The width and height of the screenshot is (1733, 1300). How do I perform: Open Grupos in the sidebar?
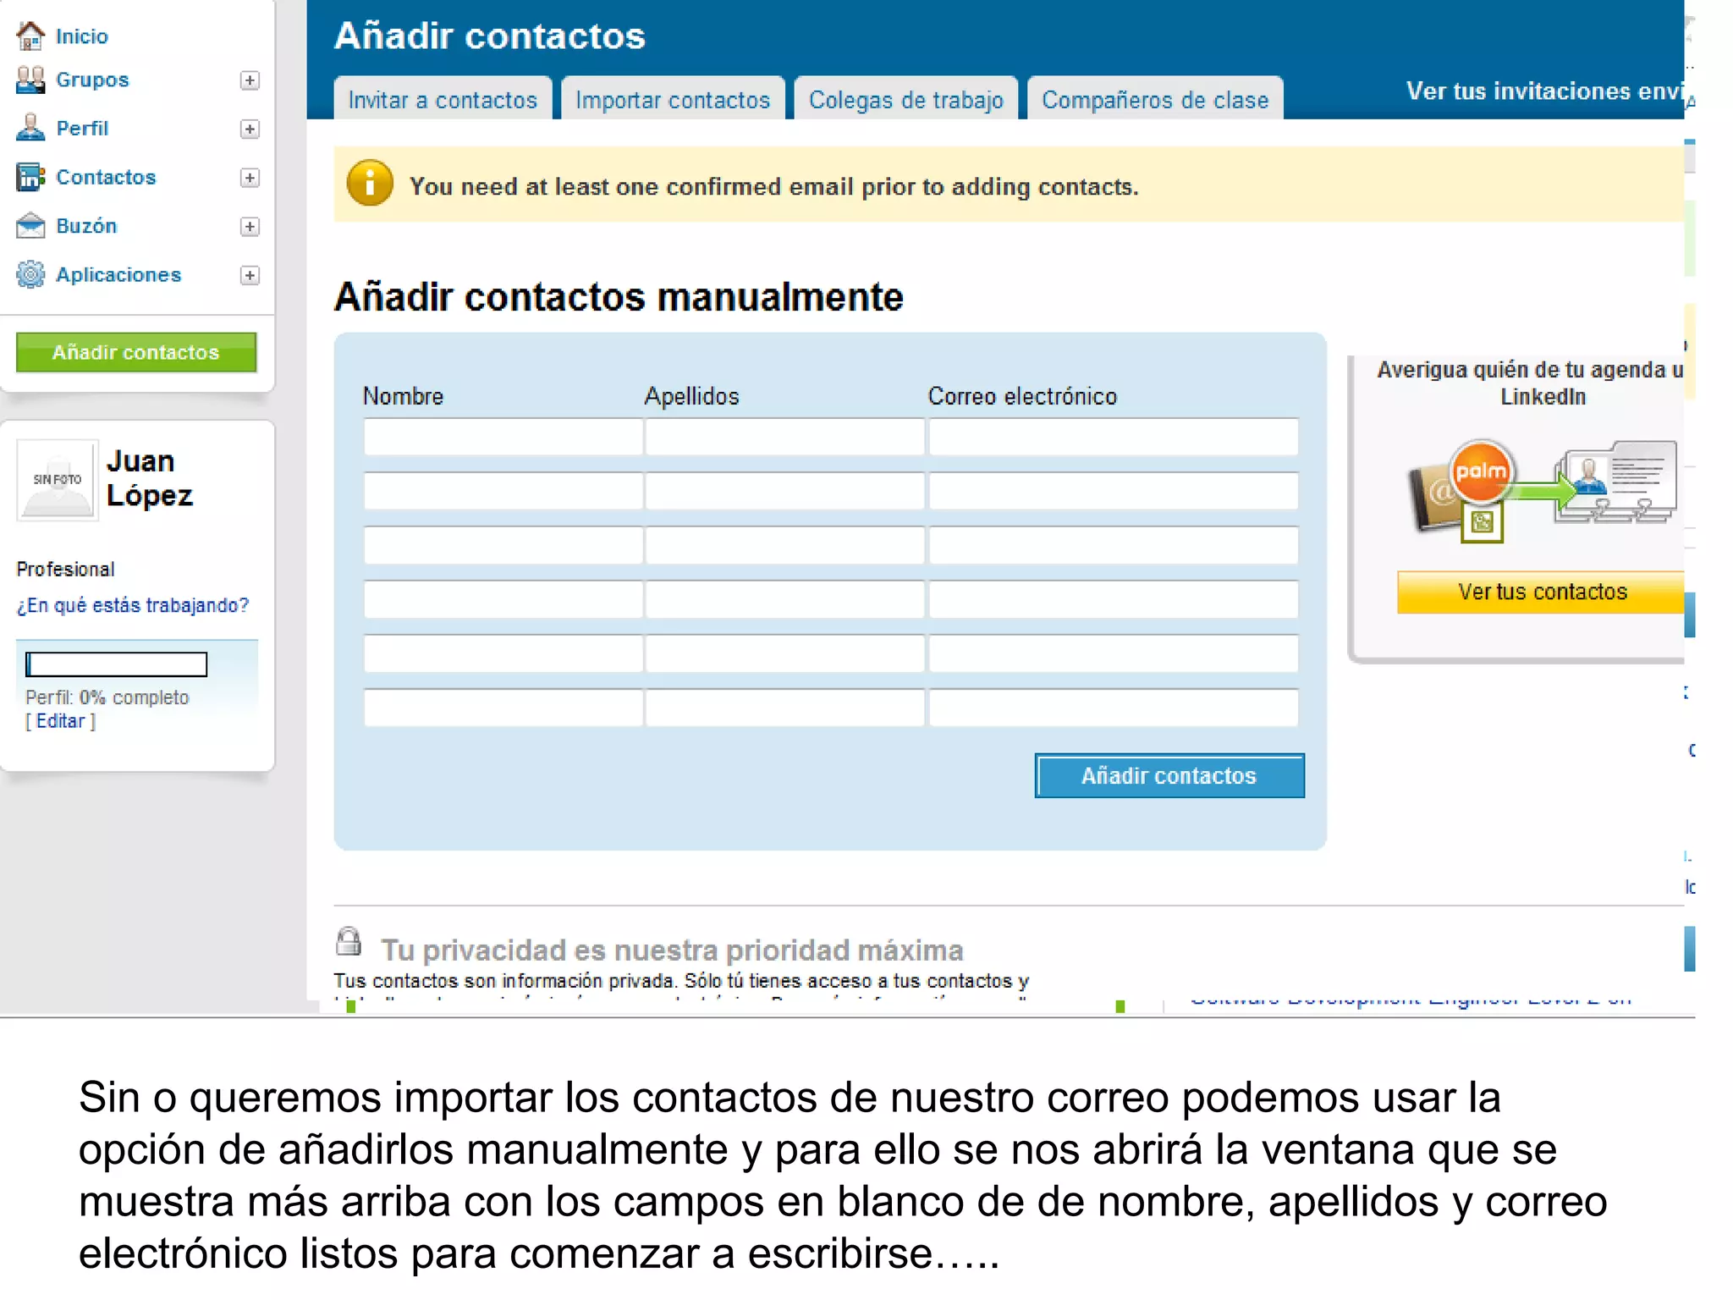pyautogui.click(x=92, y=80)
